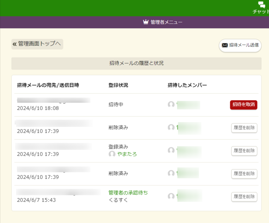Click the 招待を取消 button

[x=244, y=105]
